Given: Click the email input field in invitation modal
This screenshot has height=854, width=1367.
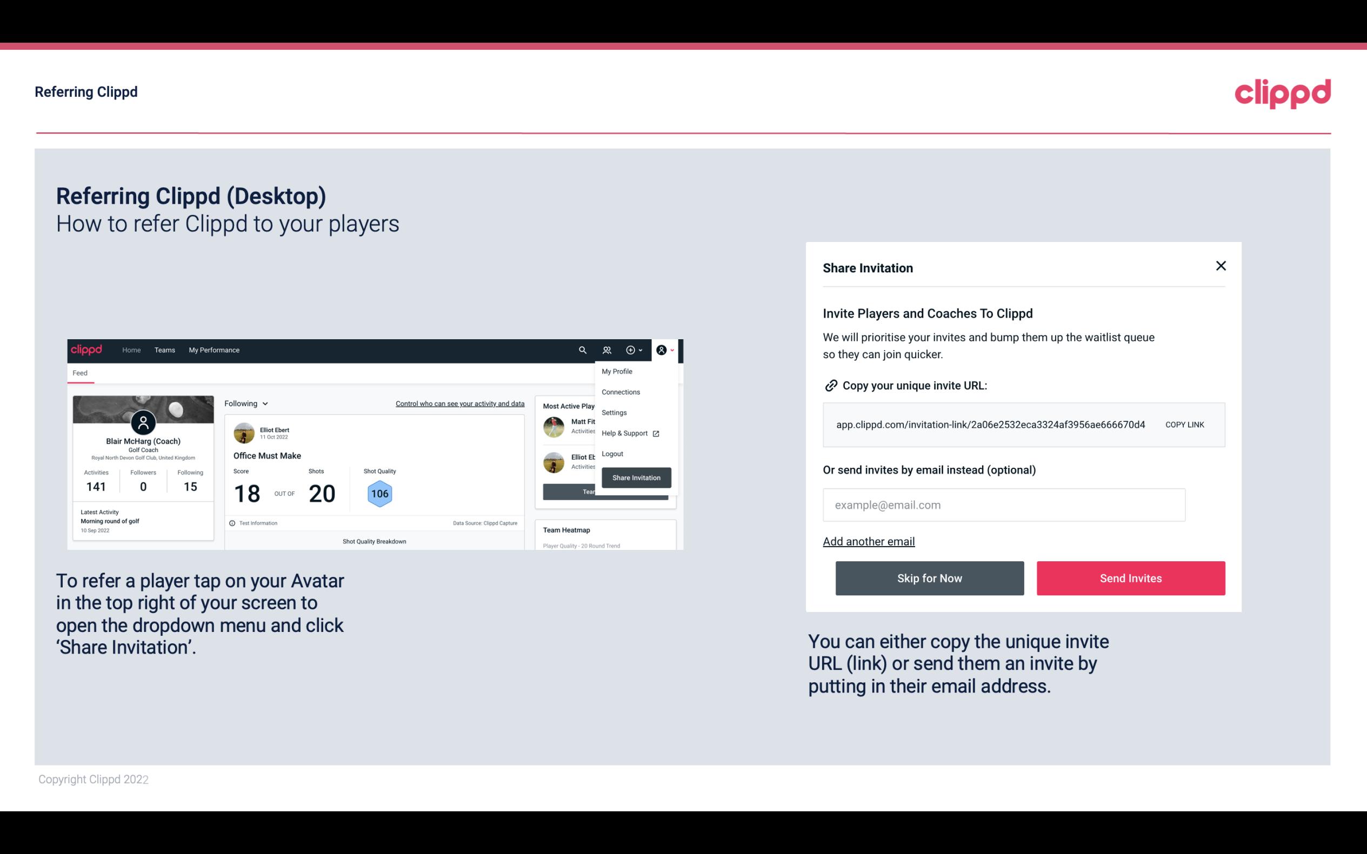Looking at the screenshot, I should pos(1004,505).
